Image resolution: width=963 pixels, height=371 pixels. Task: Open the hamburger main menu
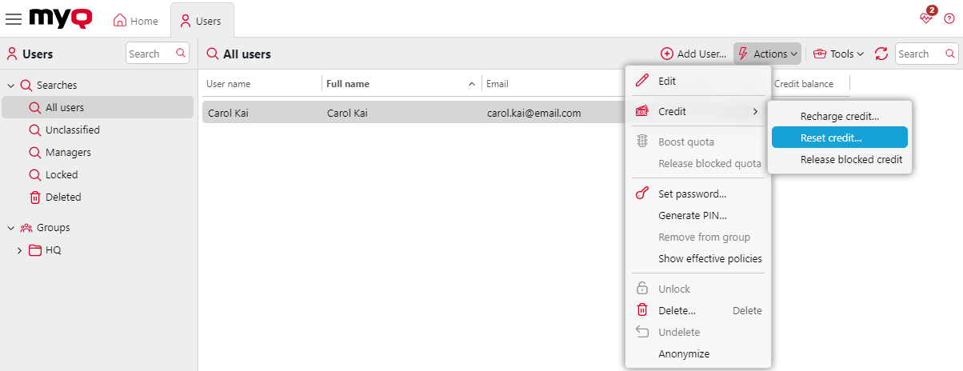tap(14, 19)
